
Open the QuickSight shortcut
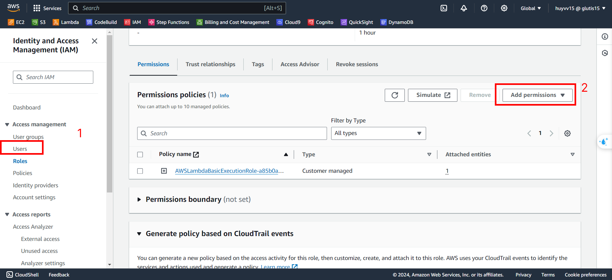click(357, 22)
